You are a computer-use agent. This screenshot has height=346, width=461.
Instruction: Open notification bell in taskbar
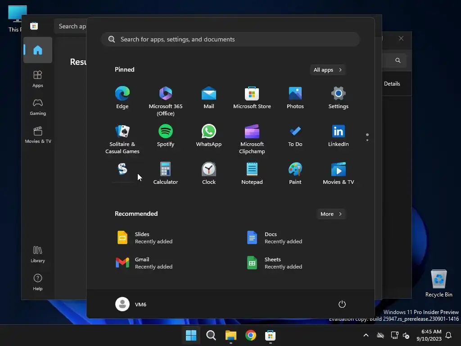click(x=449, y=335)
